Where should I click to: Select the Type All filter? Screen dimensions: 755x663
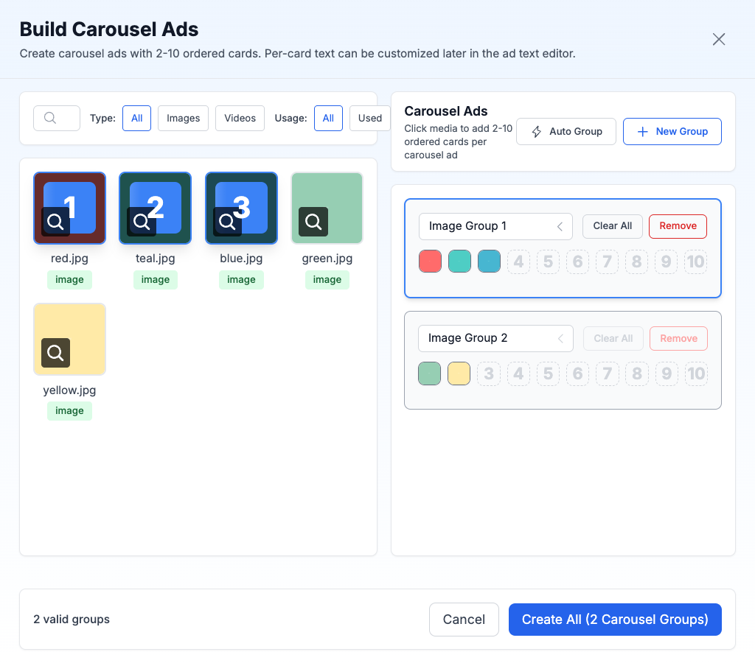point(137,118)
